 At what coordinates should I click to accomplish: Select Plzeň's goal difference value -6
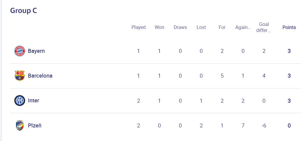[264, 126]
